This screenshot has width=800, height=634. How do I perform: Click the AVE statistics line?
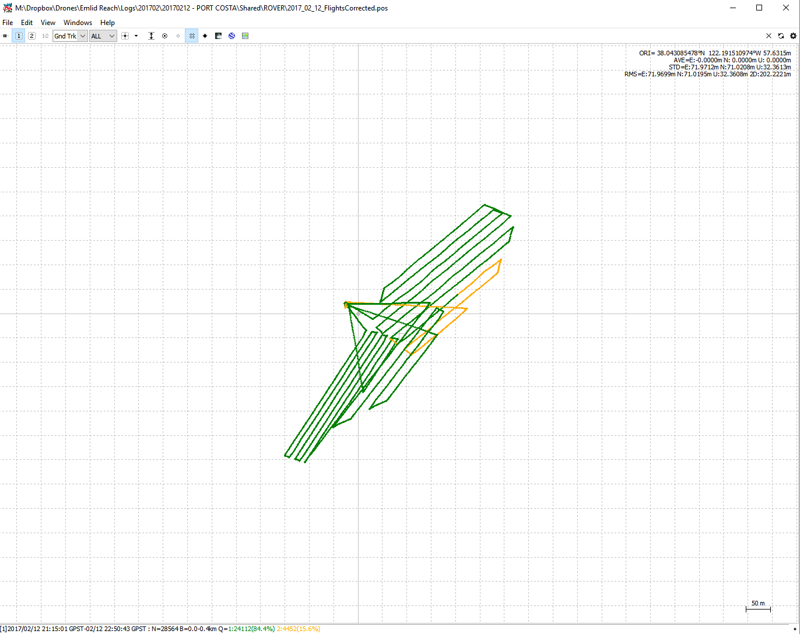click(732, 60)
